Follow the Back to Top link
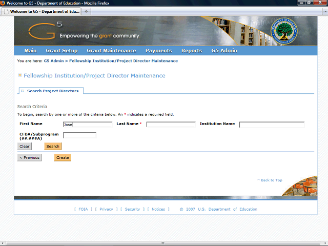Viewport: 328px width, 246px height. pos(271,180)
